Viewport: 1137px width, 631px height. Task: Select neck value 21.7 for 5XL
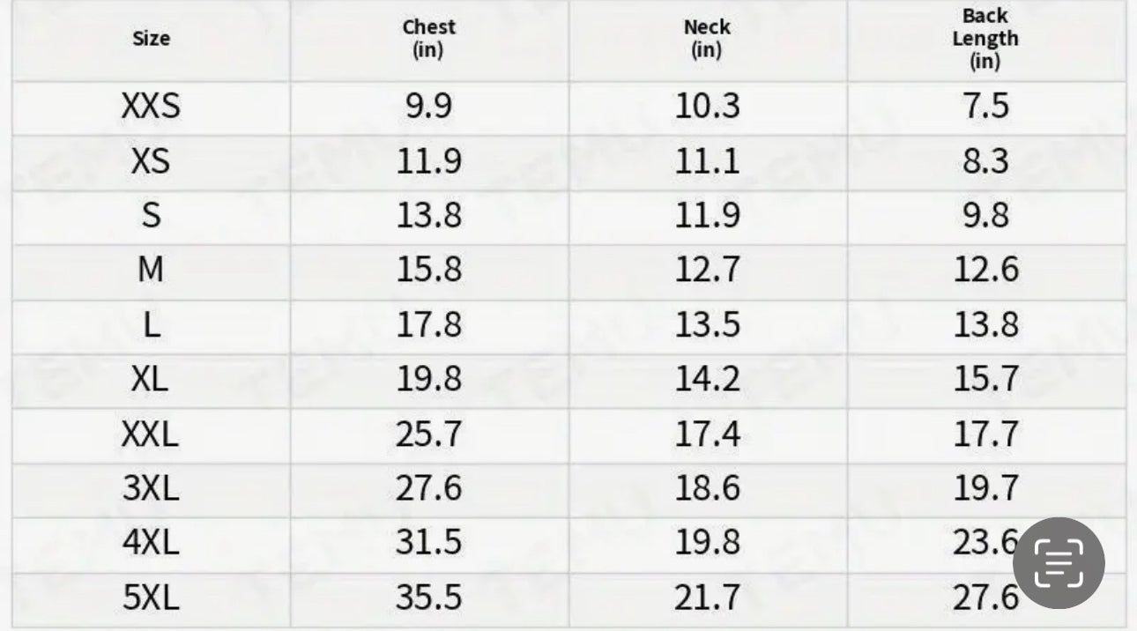click(x=707, y=598)
